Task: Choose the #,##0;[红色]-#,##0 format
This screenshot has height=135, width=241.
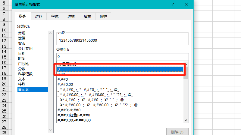Action: click(74, 115)
